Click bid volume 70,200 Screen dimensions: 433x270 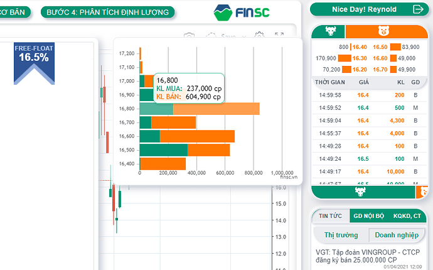click(331, 70)
